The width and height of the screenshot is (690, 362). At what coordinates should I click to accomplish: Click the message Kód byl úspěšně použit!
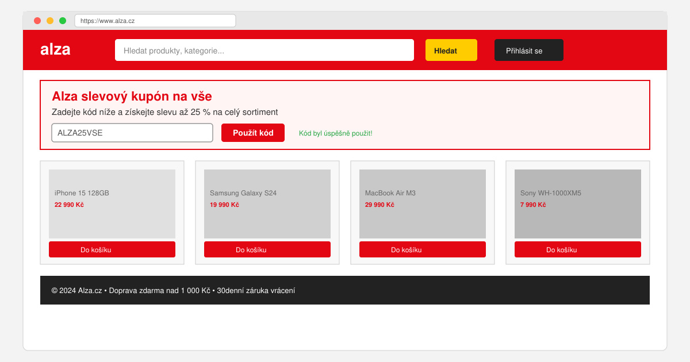(x=336, y=133)
